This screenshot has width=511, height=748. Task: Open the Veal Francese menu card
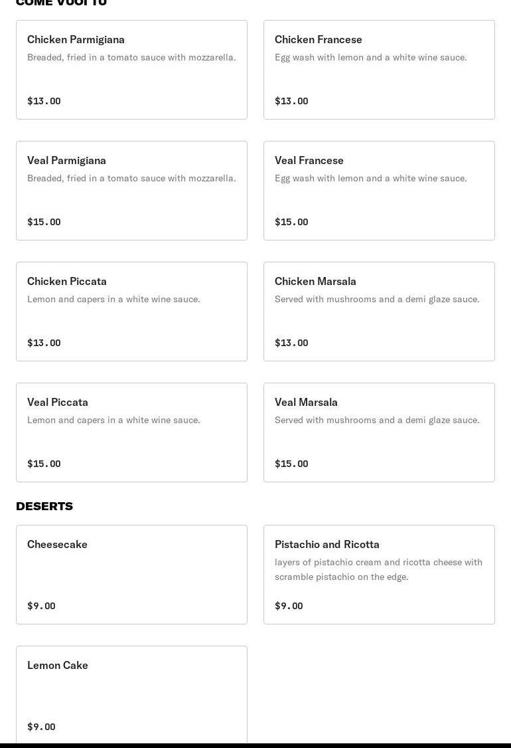379,191
